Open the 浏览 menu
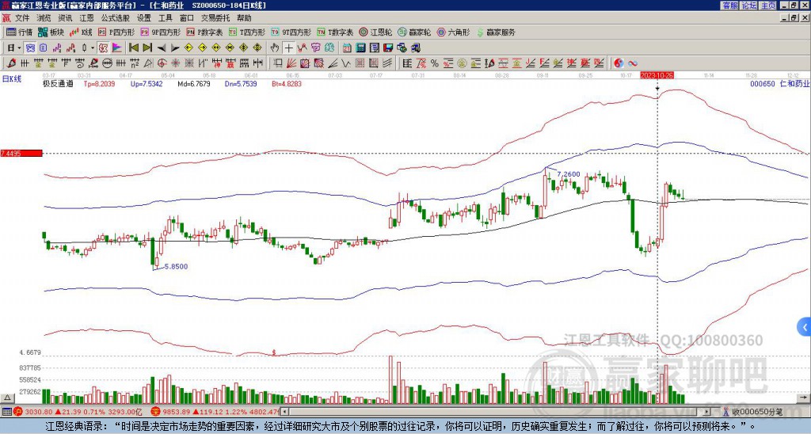 pyautogui.click(x=44, y=18)
